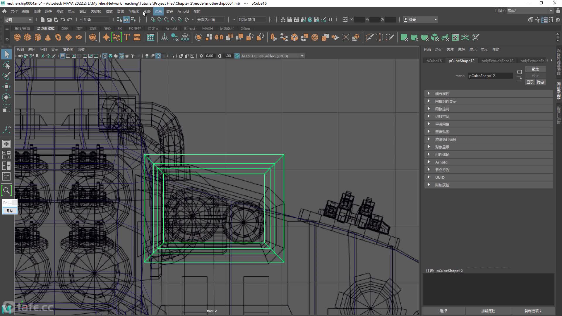This screenshot has width=562, height=316.
Task: Toggle wireframe shading in the viewport toolbar
Action: tap(105, 56)
